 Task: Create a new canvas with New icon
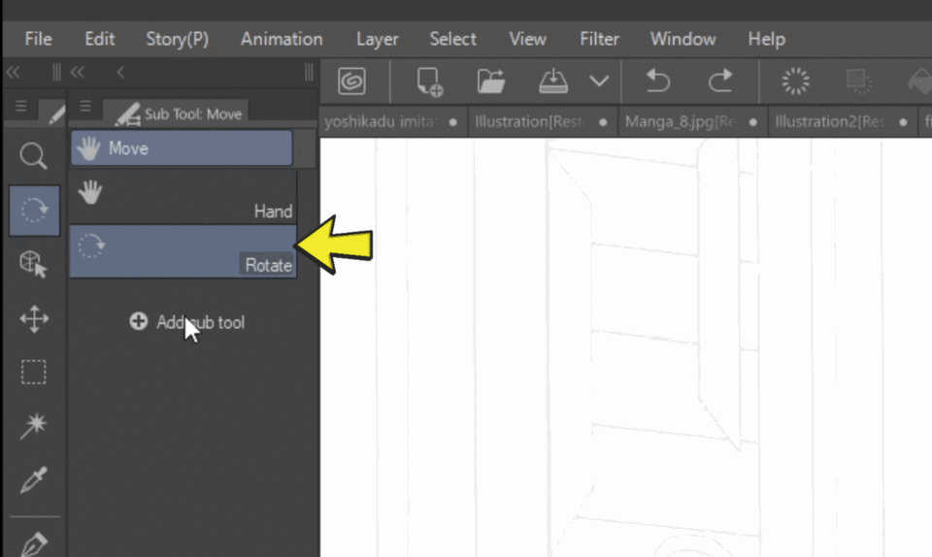click(429, 81)
